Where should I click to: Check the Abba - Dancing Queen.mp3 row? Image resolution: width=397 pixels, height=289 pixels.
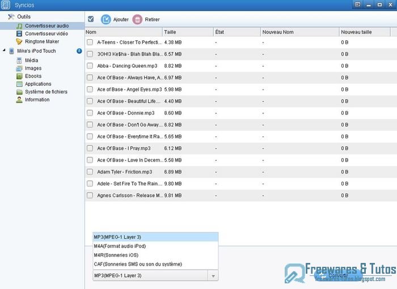(x=90, y=66)
